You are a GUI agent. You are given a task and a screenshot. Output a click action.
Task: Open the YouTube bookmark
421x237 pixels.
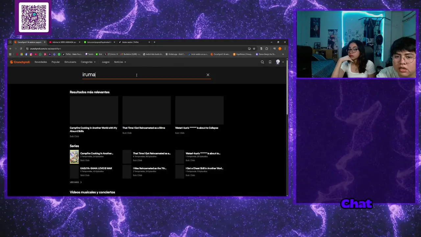(x=36, y=54)
